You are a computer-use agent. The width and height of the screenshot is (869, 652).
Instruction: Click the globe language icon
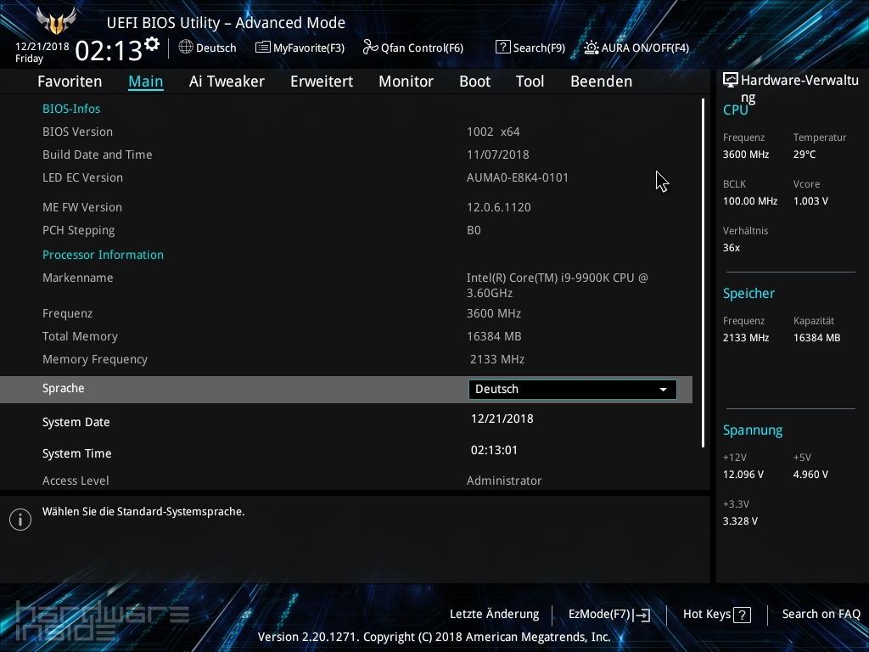pos(186,48)
